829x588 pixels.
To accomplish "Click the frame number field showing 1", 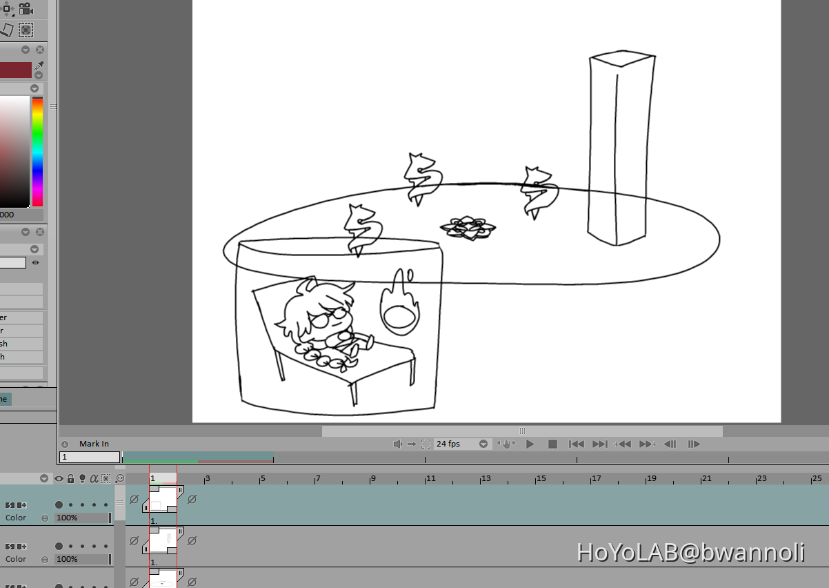I will (88, 456).
